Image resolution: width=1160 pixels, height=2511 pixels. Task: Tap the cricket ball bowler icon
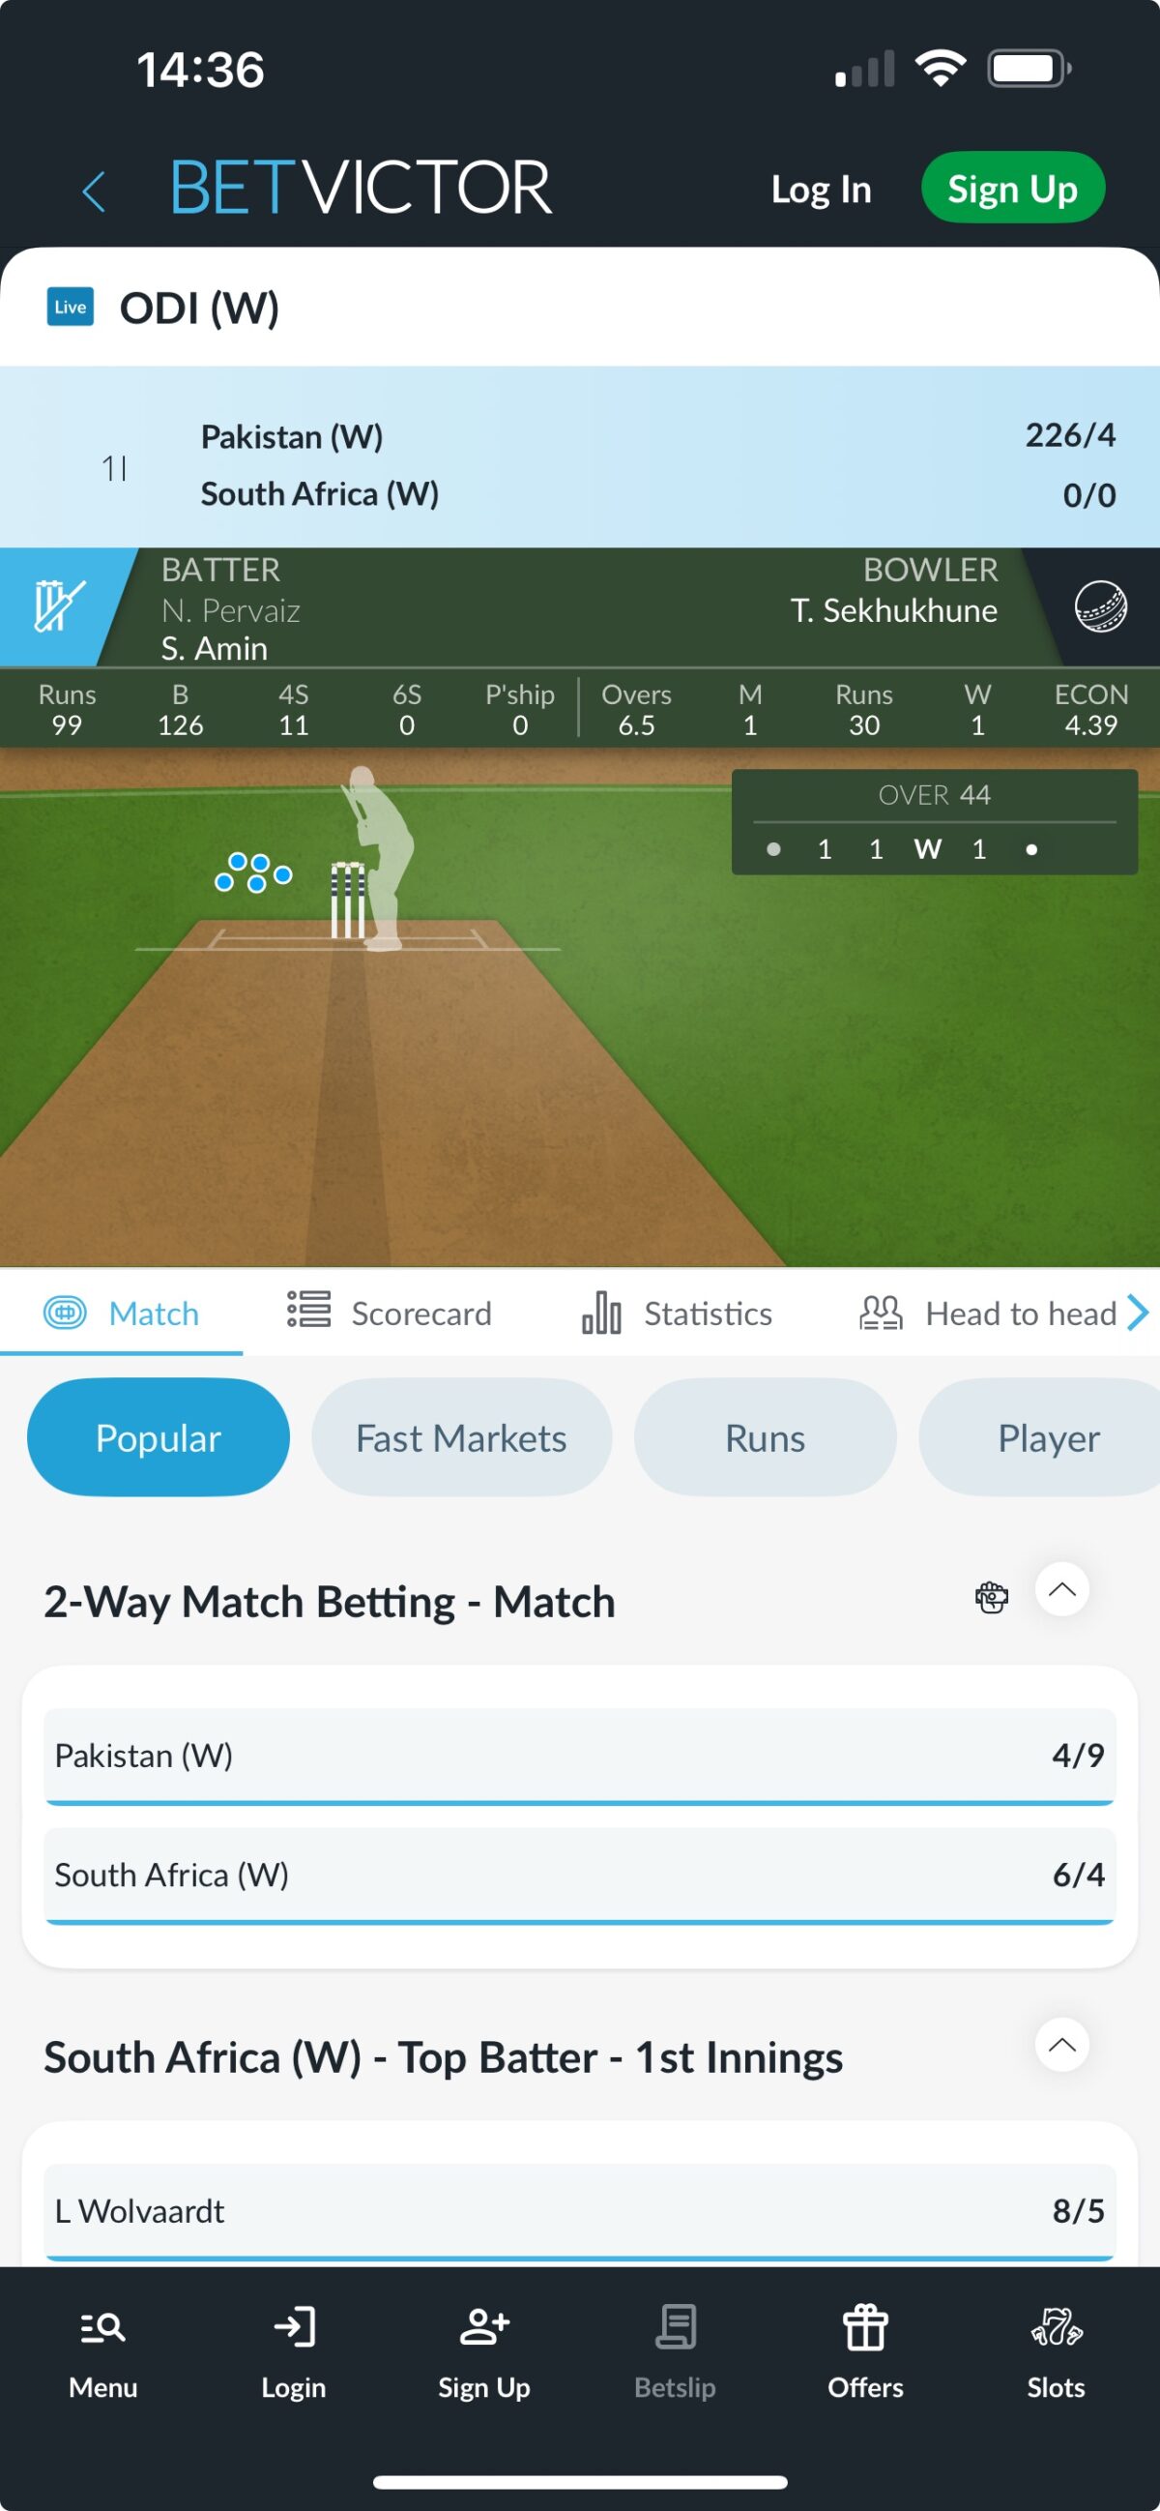click(1101, 606)
